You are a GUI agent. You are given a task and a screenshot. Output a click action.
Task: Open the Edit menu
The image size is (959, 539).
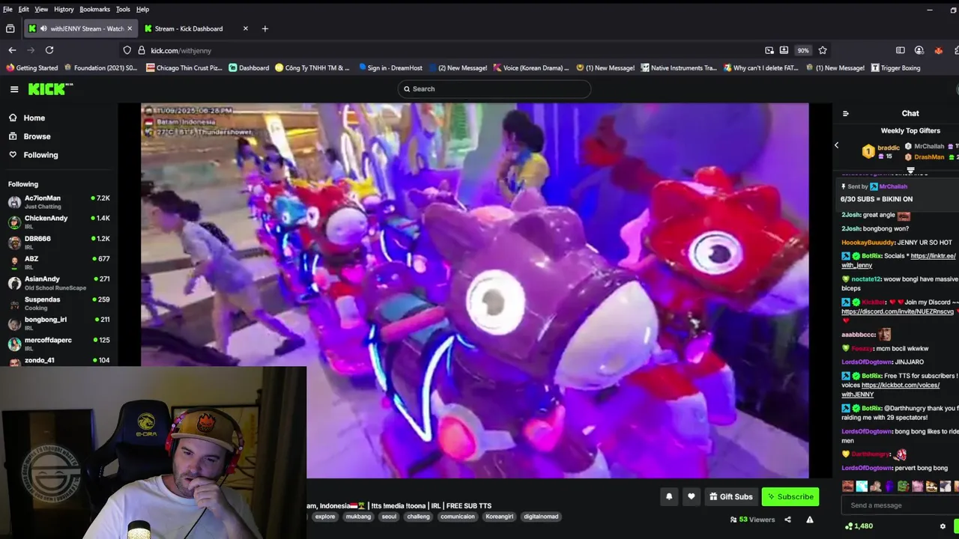tap(24, 9)
